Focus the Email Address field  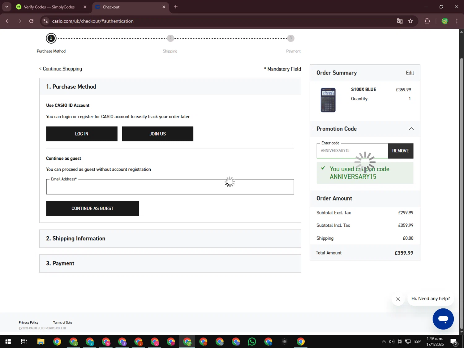click(x=170, y=187)
